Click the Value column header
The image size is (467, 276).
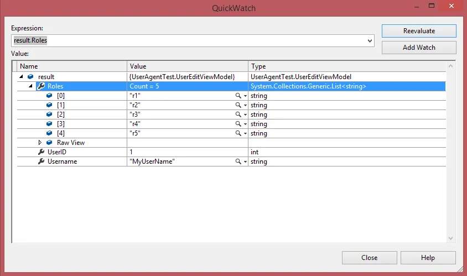(188, 66)
